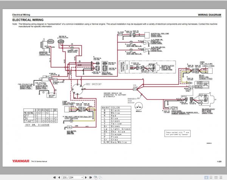Go to the previous page arrow

point(59,177)
